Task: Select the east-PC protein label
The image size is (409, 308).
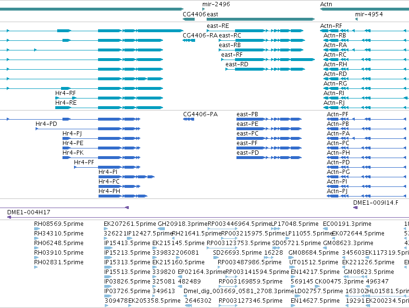Action: (x=248, y=134)
